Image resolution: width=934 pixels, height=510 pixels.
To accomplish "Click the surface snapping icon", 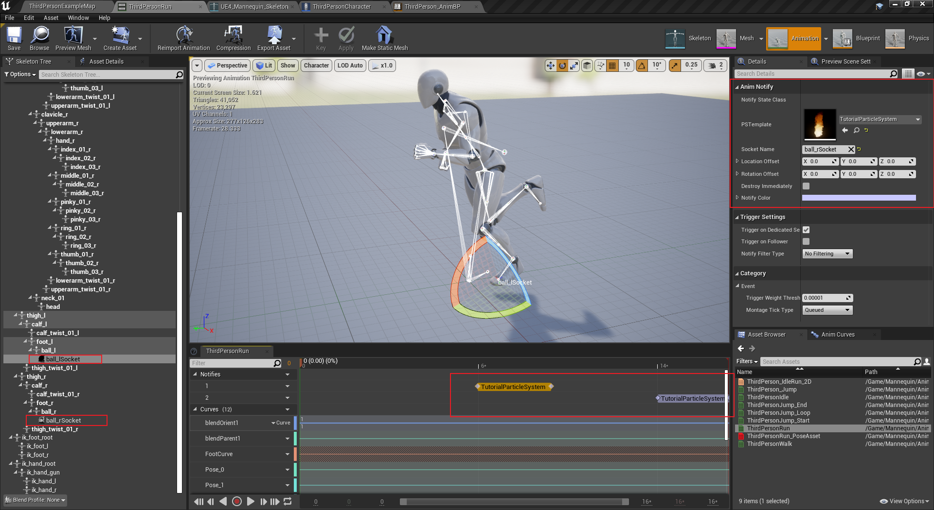I will (x=600, y=66).
